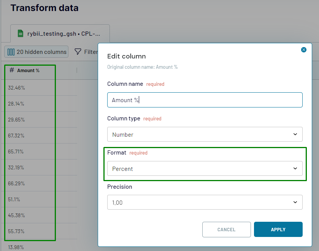Click into the Column name input field

pyautogui.click(x=205, y=100)
